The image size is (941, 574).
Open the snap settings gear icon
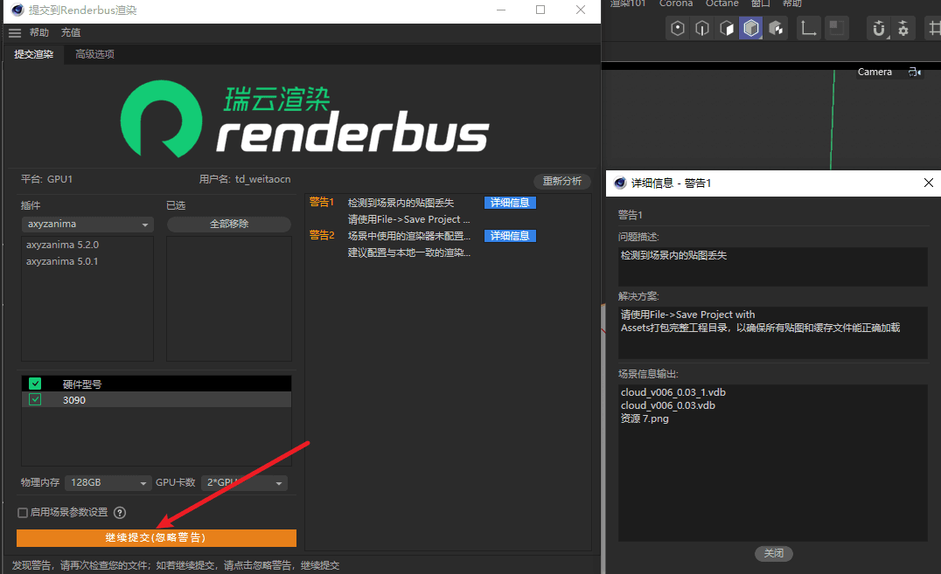tap(903, 27)
